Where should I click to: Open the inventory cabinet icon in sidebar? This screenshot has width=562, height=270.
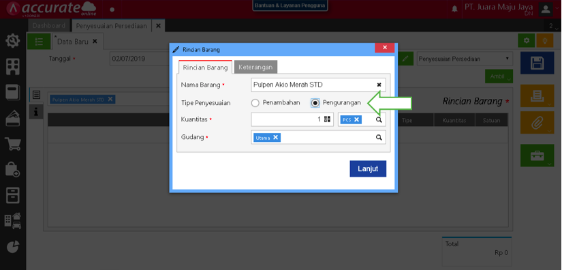[x=13, y=195]
